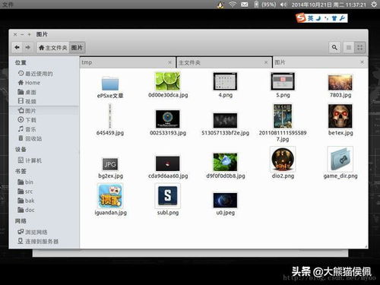Viewport: 380px width, 285px height.
Task: Switch to icon grid view
Action: pyautogui.click(x=360, y=47)
